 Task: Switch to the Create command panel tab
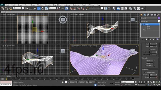pos(141,15)
